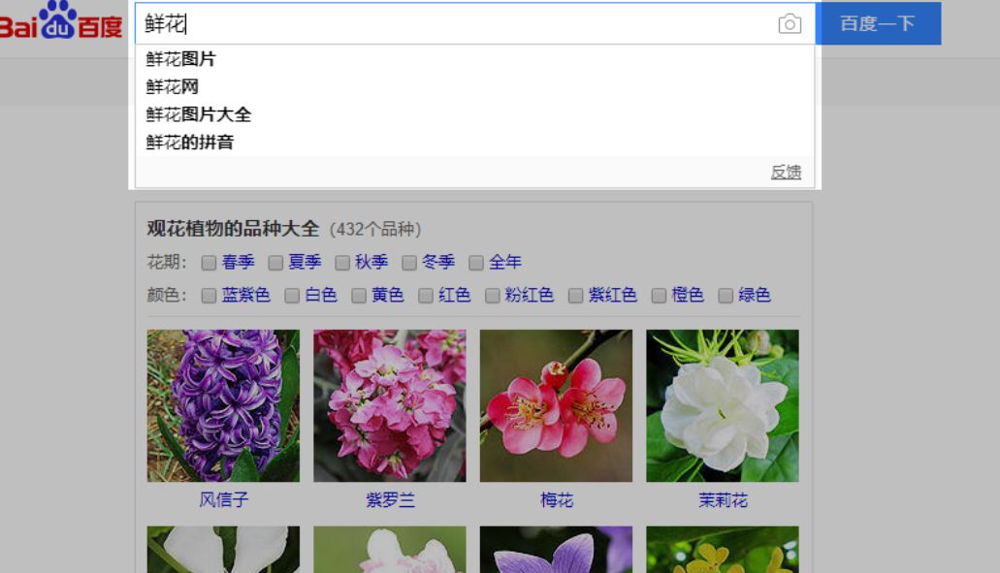Check the 黄色 color checkbox
The height and width of the screenshot is (573, 1000).
[359, 296]
